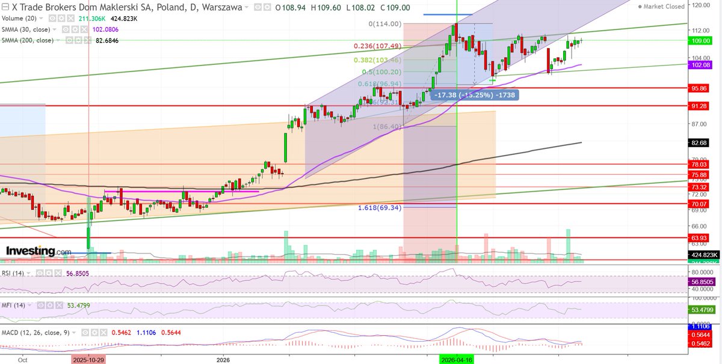Click Fibonacci level label 0(114.00)
Screen dimensions: 722x364
(x=386, y=24)
